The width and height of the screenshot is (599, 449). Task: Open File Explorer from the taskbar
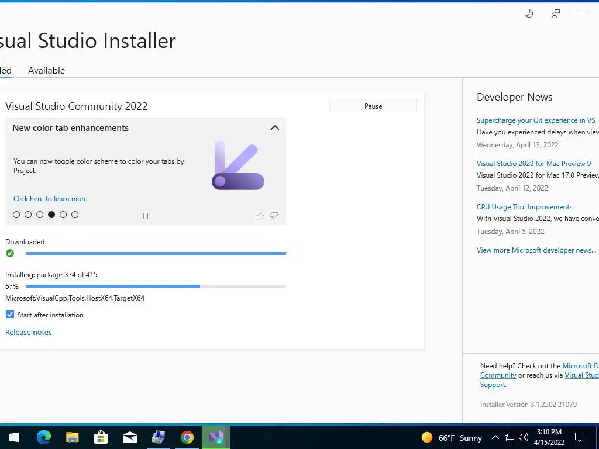pyautogui.click(x=72, y=437)
